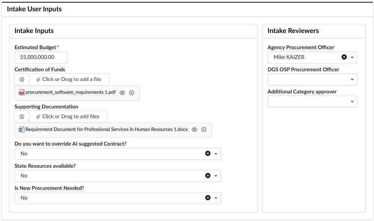Click the 'Agency Procurement Officer' label
Image resolution: width=374 pixels, height=221 pixels.
coord(301,47)
